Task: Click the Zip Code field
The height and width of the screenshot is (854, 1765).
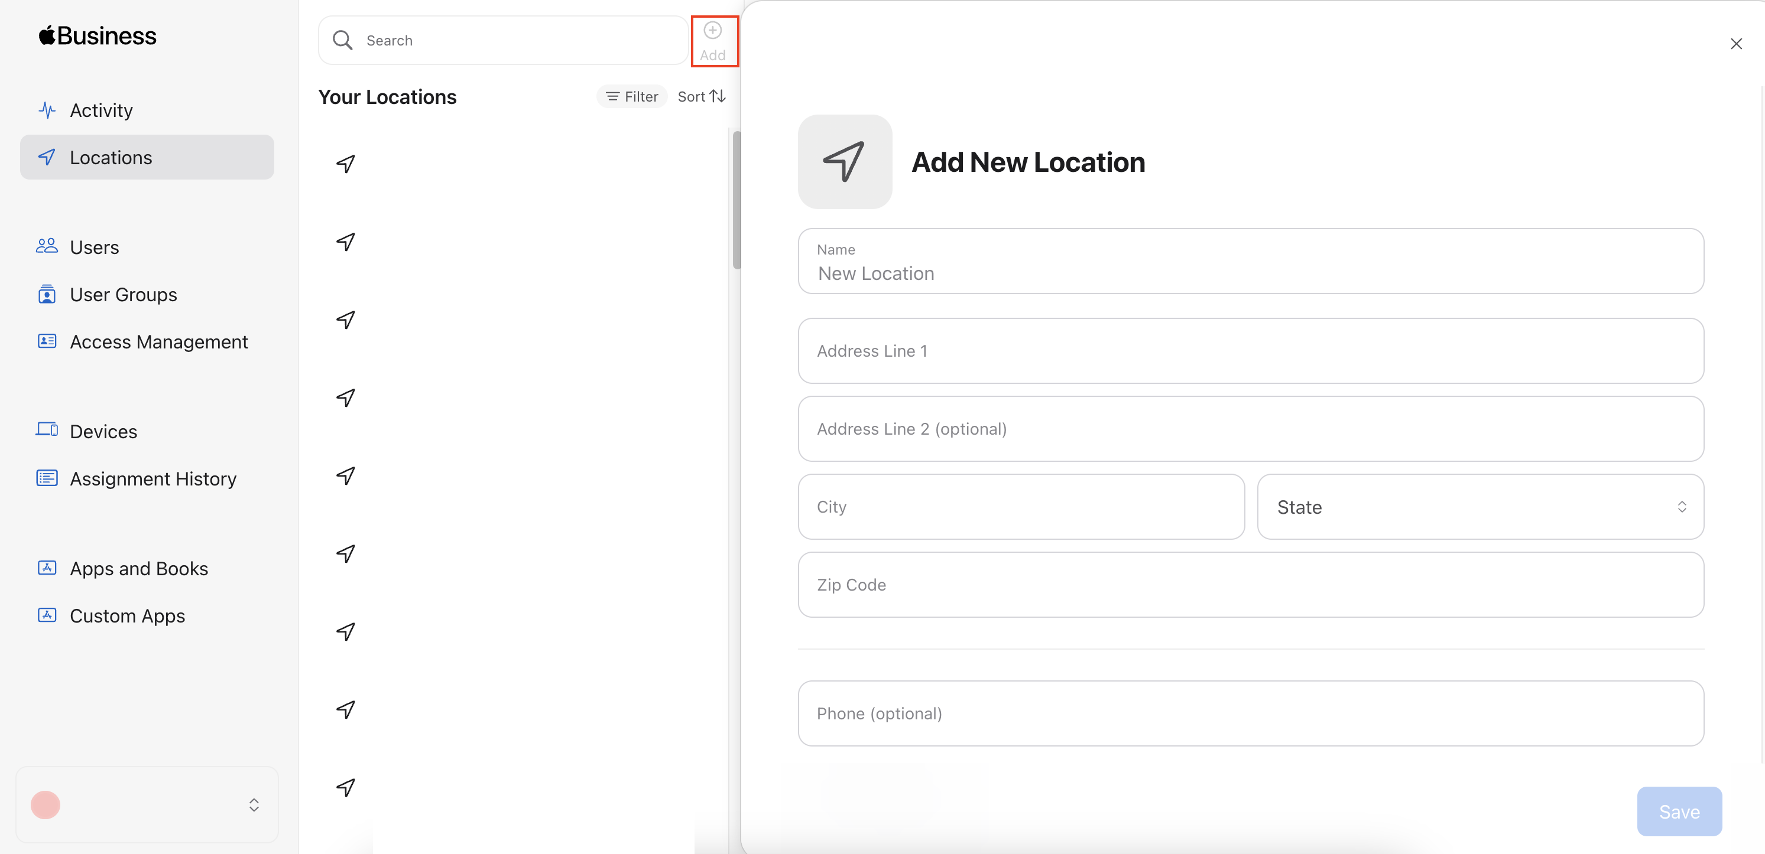Action: [x=1250, y=585]
